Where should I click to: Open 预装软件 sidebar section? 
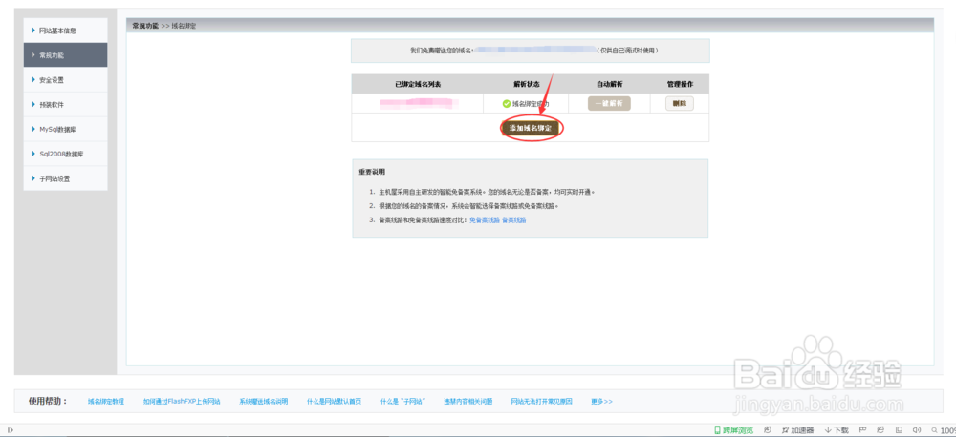65,105
